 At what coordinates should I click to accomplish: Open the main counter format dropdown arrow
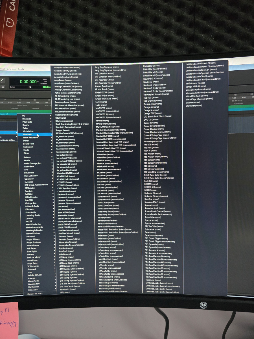click(x=38, y=82)
